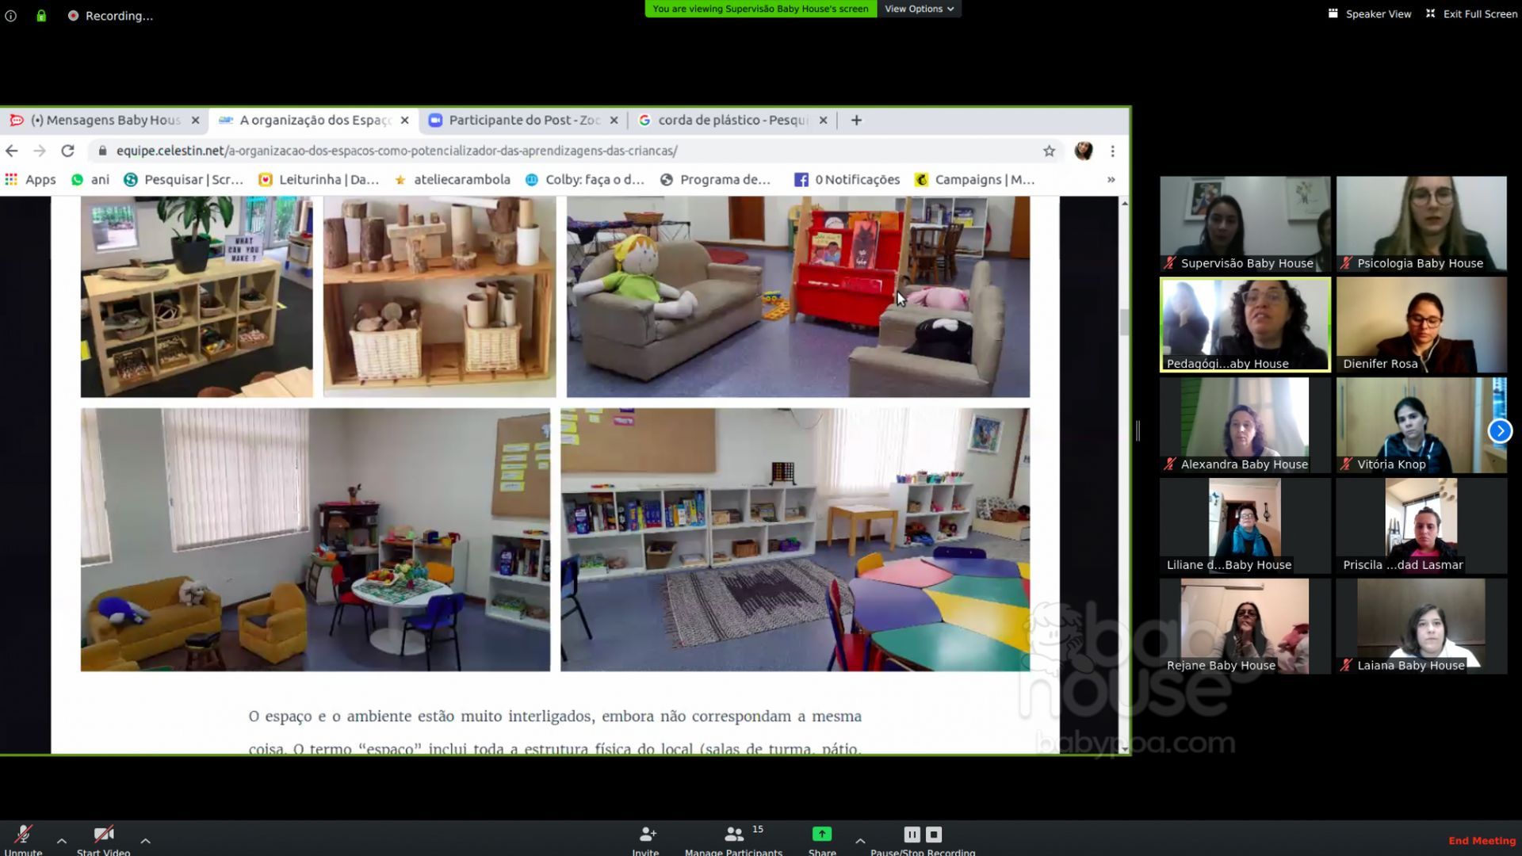
Task: Pause the recording
Action: [x=912, y=835]
